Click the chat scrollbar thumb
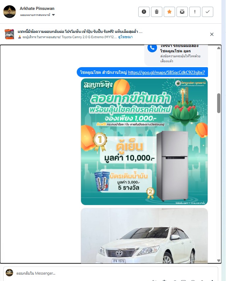The height and width of the screenshot is (281, 226). pos(219,103)
